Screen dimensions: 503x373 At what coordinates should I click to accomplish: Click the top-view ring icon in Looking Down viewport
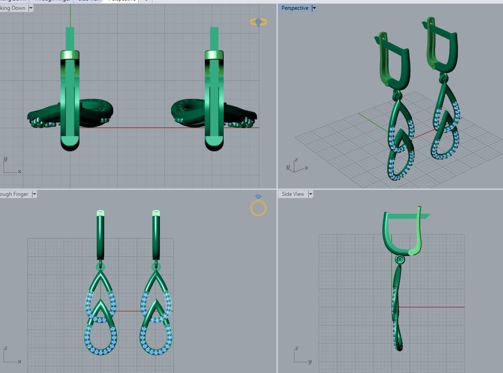[x=258, y=22]
